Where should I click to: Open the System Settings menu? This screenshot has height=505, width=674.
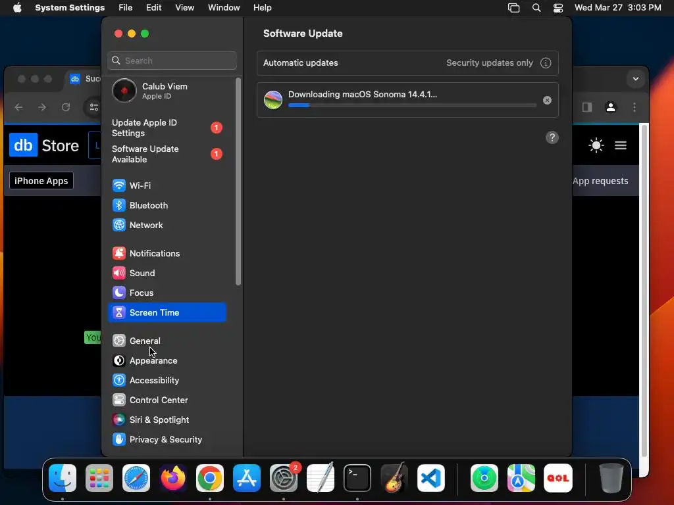[70, 8]
